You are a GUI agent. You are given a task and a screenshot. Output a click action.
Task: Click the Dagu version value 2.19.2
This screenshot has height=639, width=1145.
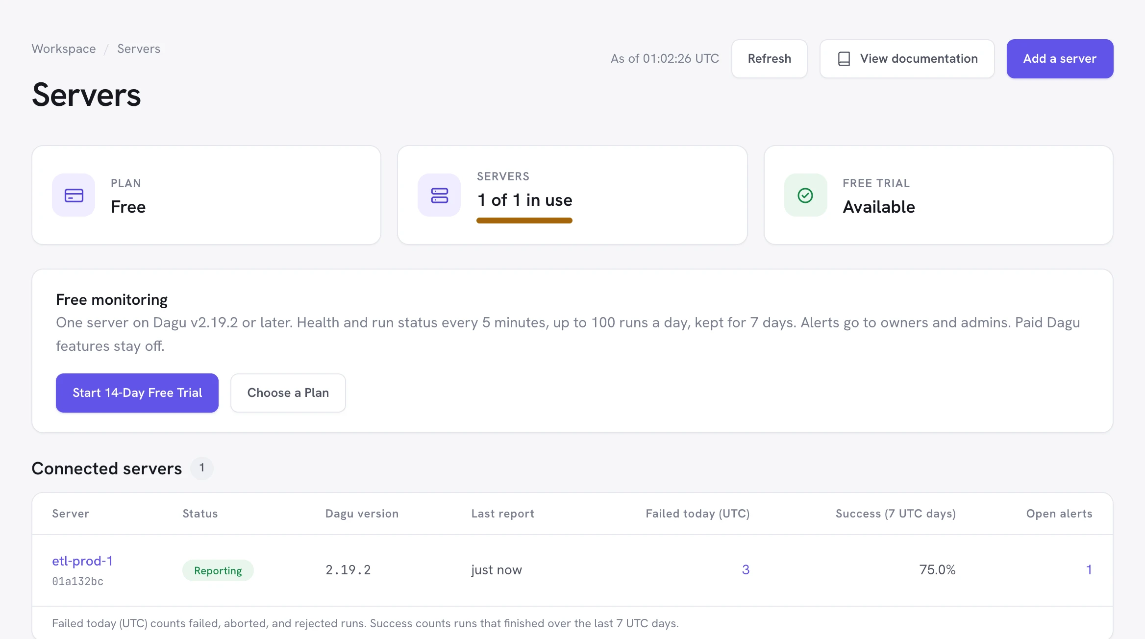point(348,570)
